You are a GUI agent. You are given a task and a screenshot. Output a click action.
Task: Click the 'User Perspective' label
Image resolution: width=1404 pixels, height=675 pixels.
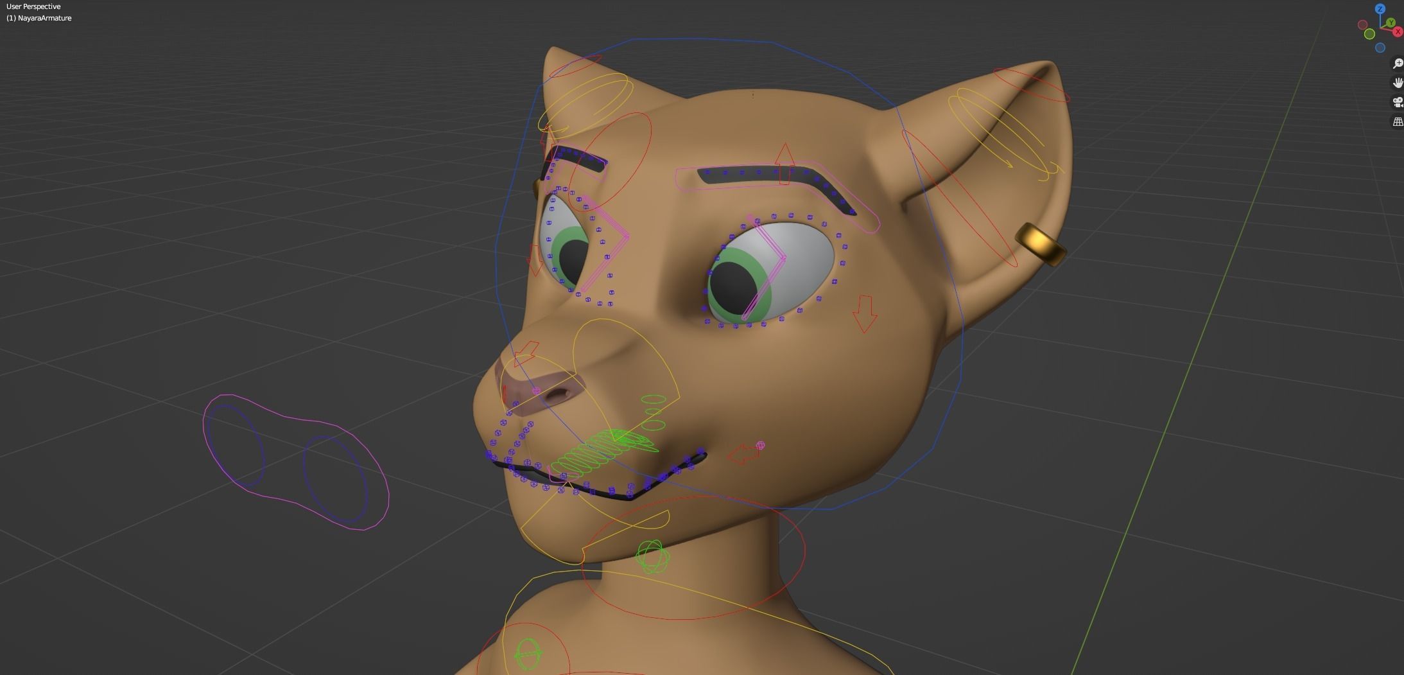[x=33, y=6]
